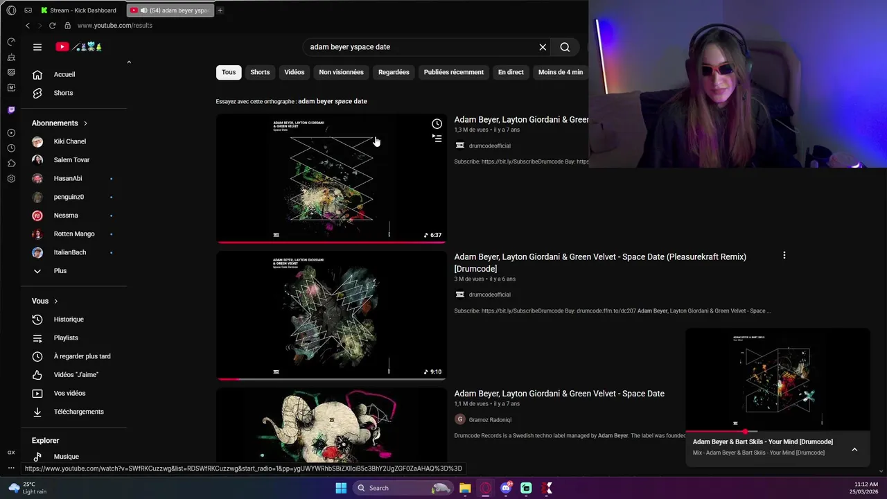Mute the YouTube tab via speaker icon
887x499 pixels.
143,10
